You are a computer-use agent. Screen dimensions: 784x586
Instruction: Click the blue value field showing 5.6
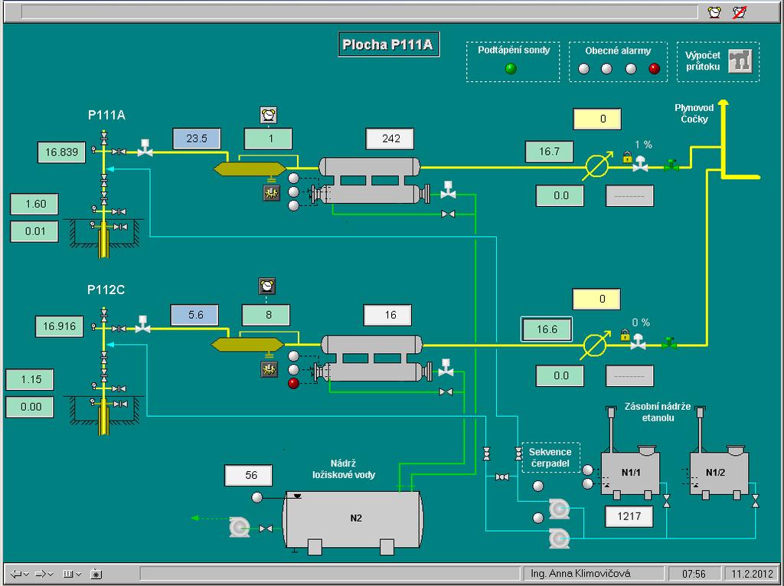pos(194,316)
